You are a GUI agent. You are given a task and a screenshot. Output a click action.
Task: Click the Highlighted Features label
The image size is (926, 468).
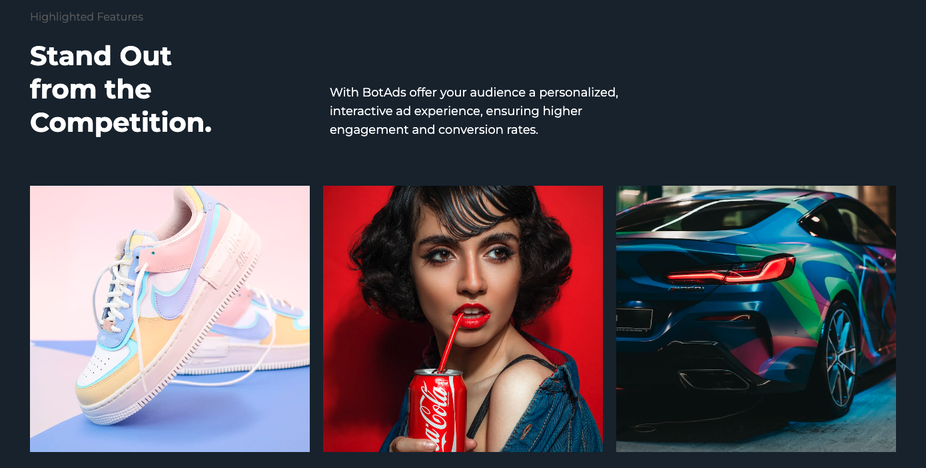click(87, 17)
